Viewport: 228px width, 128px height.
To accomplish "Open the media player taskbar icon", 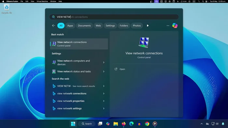I will pyautogui.click(x=155, y=124).
